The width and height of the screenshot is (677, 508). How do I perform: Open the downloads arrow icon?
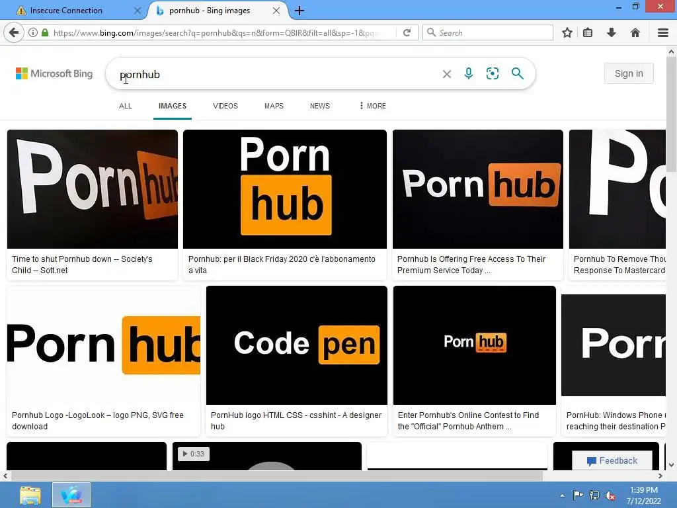[x=611, y=32]
